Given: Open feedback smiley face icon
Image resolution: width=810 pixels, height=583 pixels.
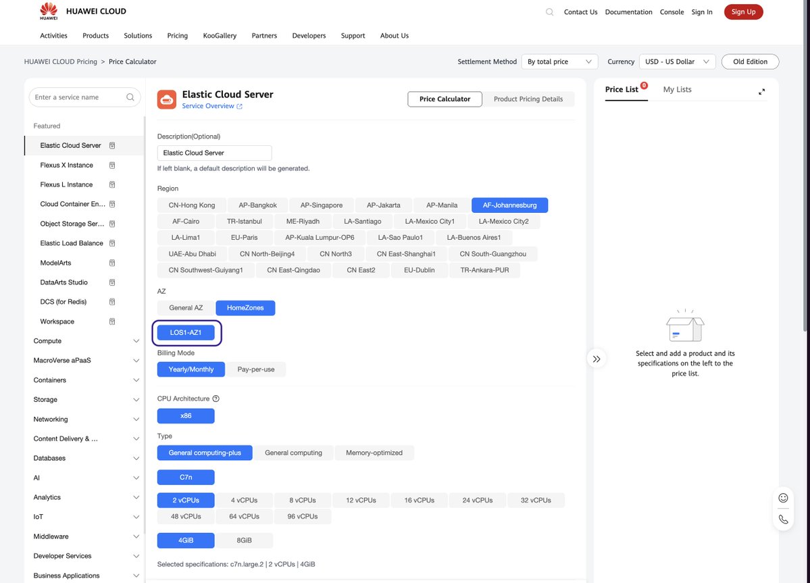Looking at the screenshot, I should pyautogui.click(x=783, y=498).
